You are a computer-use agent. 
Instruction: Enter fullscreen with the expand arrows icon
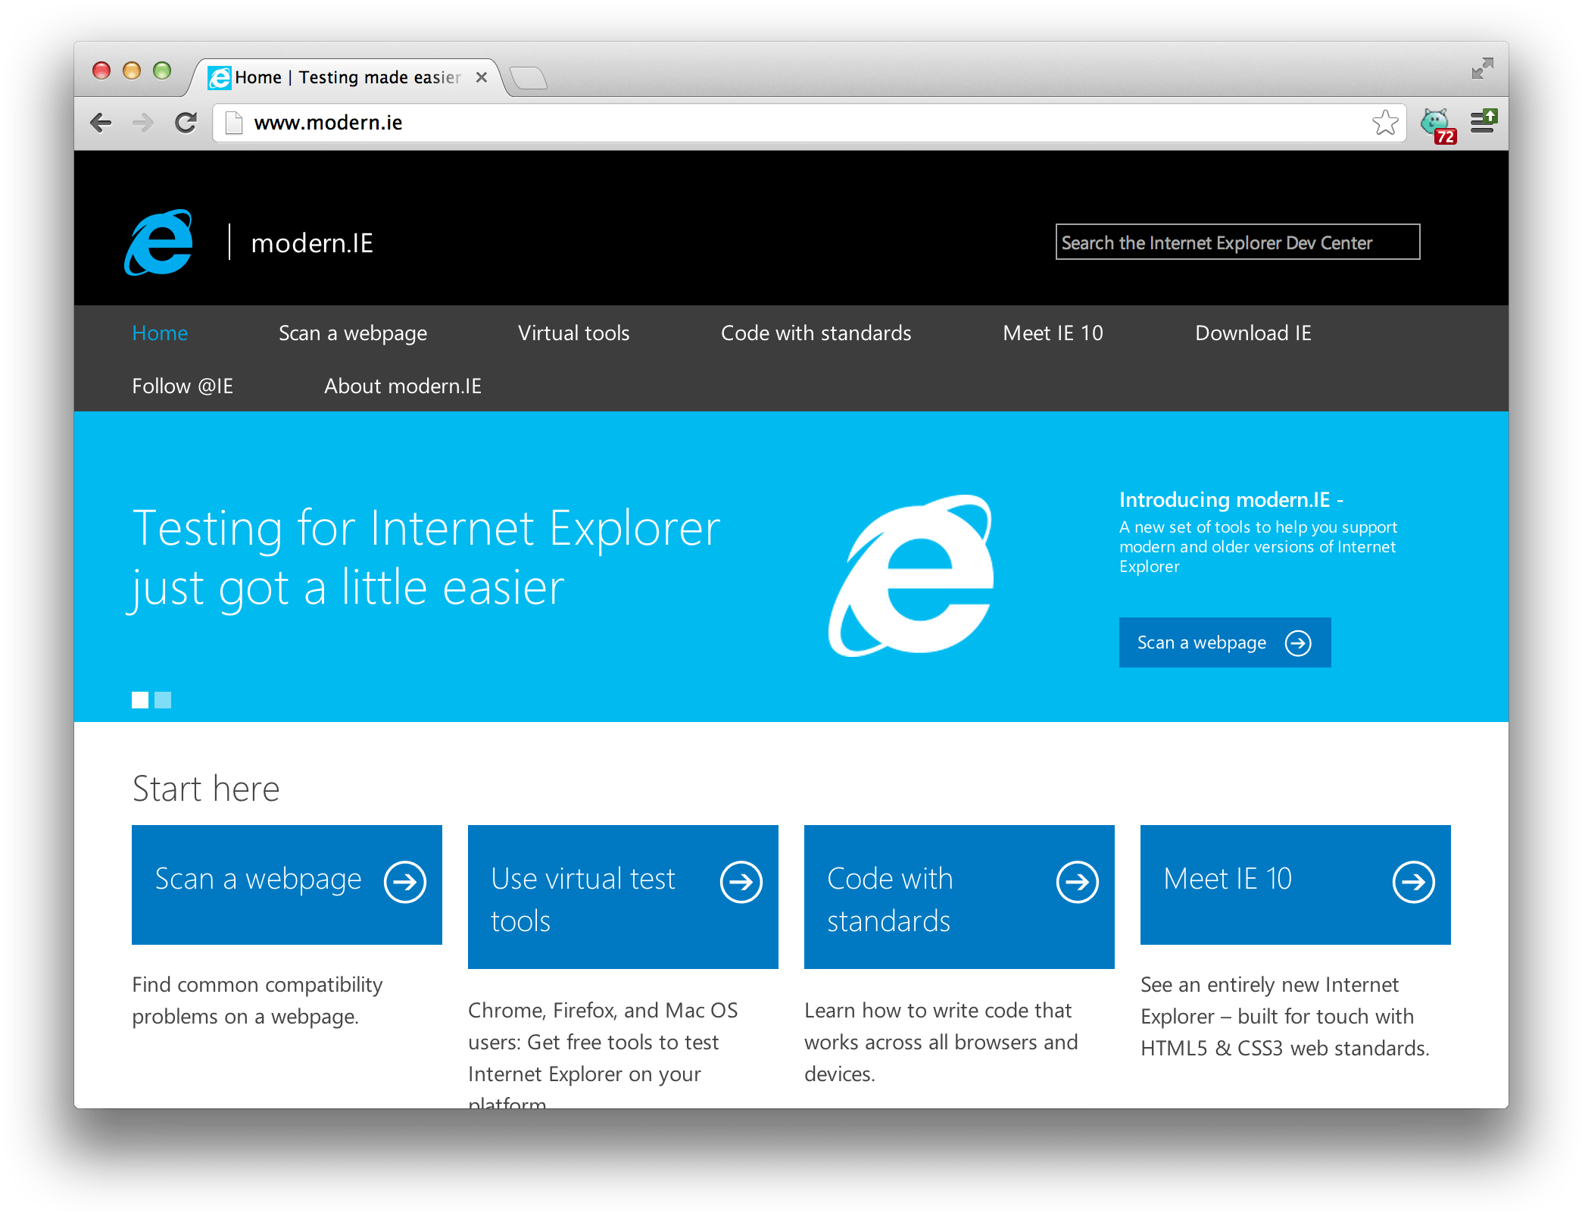[x=1481, y=69]
